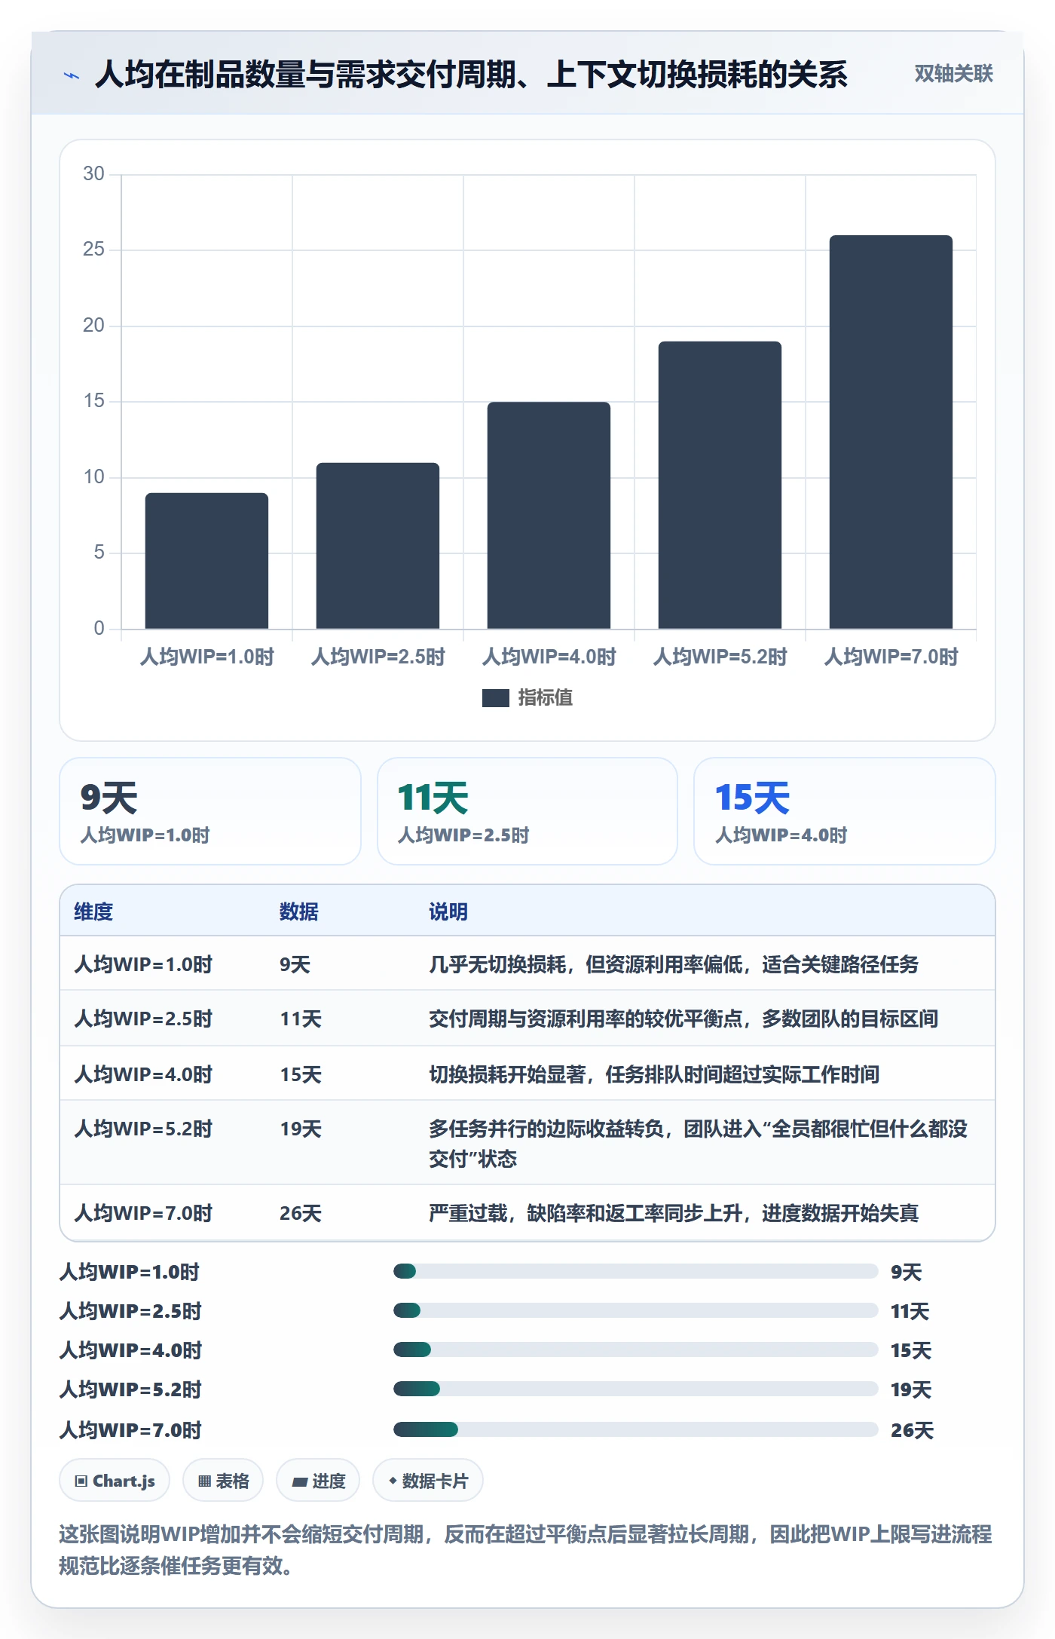Select the chart bar for 人均WIP=2.5时

pyautogui.click(x=378, y=546)
